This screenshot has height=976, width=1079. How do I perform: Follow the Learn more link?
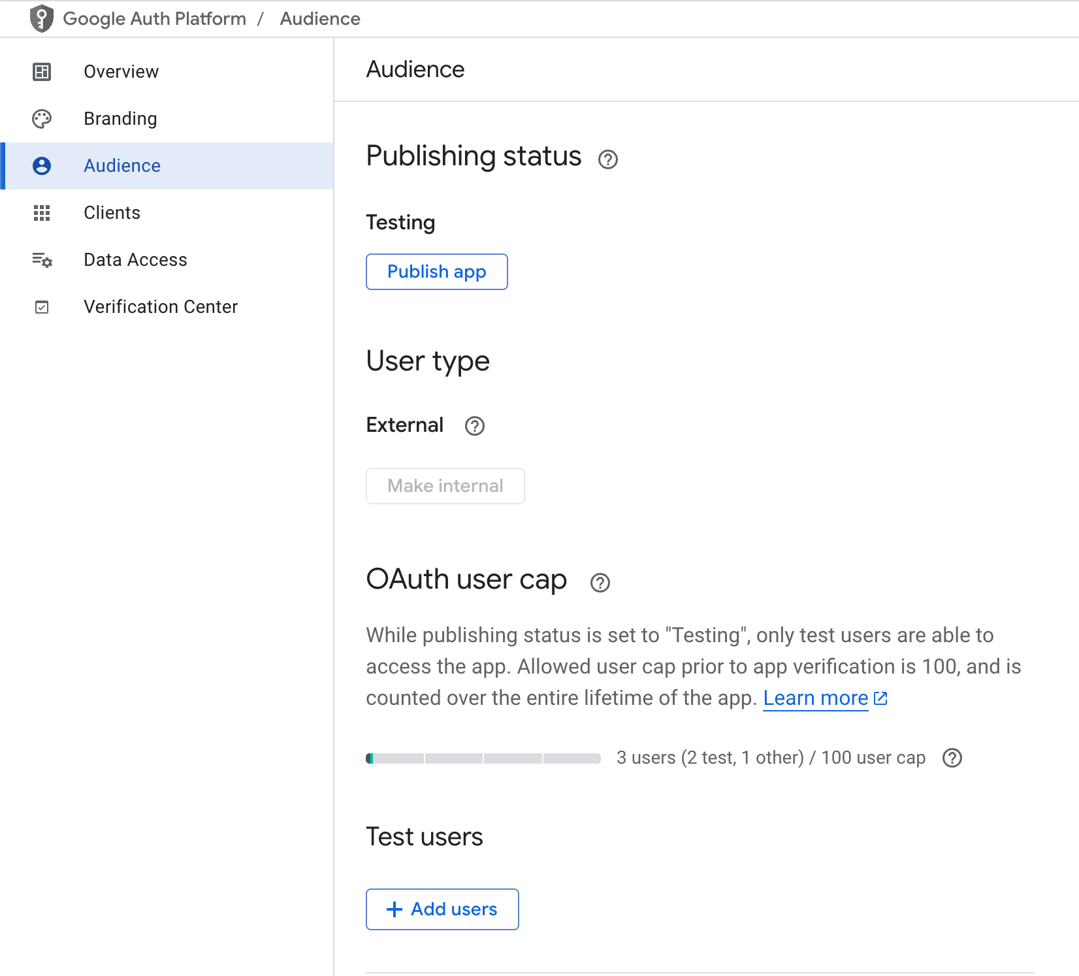click(x=815, y=698)
